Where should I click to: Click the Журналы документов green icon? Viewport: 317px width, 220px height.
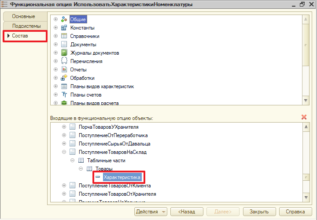pyautogui.click(x=64, y=53)
